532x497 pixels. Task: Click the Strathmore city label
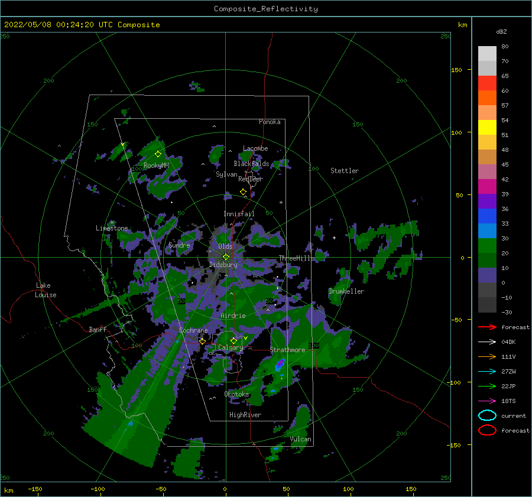pos(287,350)
